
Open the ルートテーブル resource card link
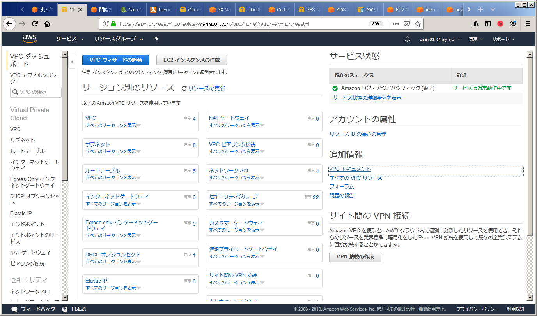coord(103,170)
